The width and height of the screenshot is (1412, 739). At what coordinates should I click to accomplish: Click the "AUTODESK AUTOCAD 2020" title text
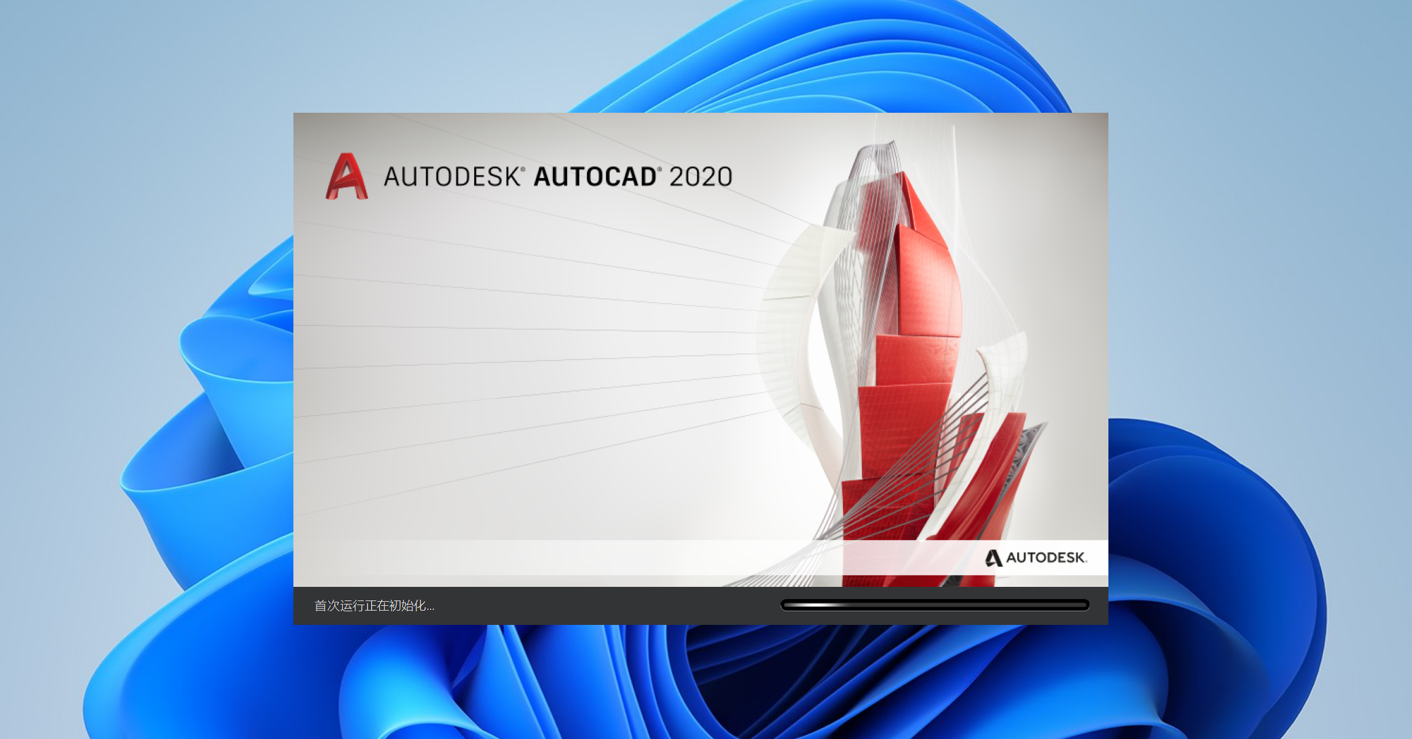tap(558, 177)
